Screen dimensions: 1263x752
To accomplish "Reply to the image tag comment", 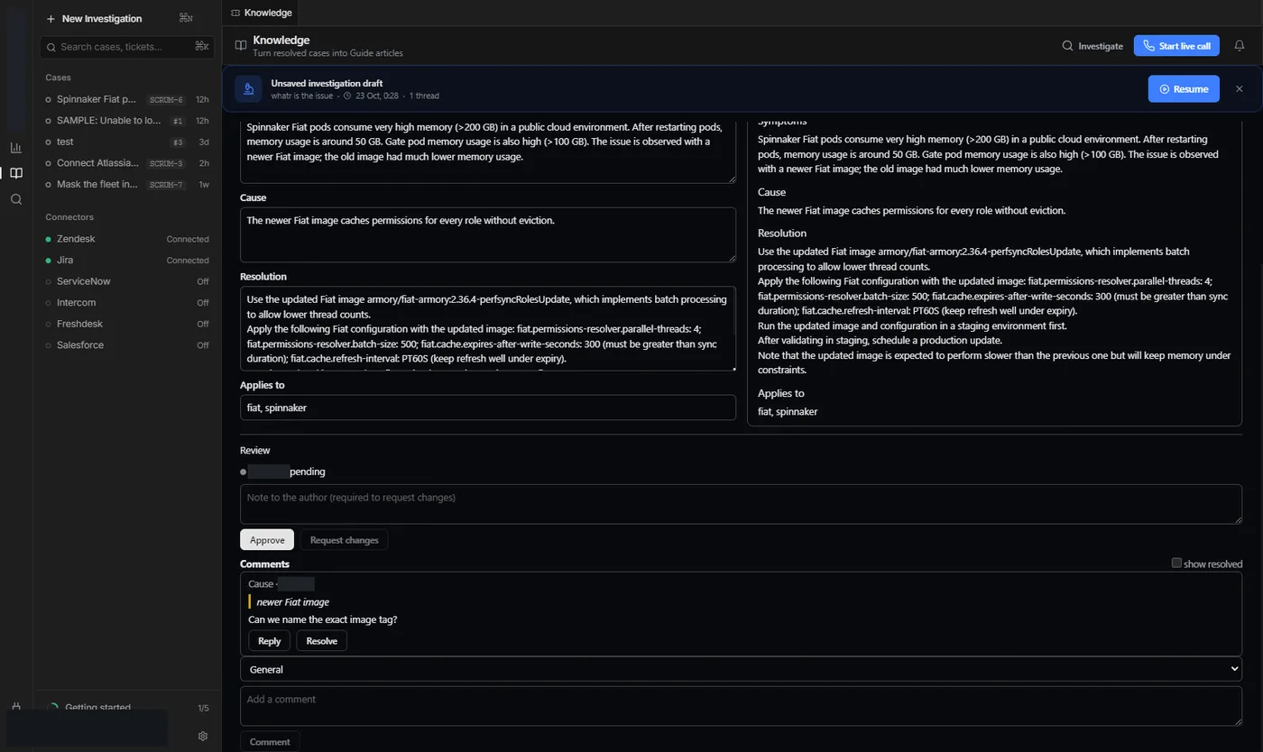I will pyautogui.click(x=270, y=641).
